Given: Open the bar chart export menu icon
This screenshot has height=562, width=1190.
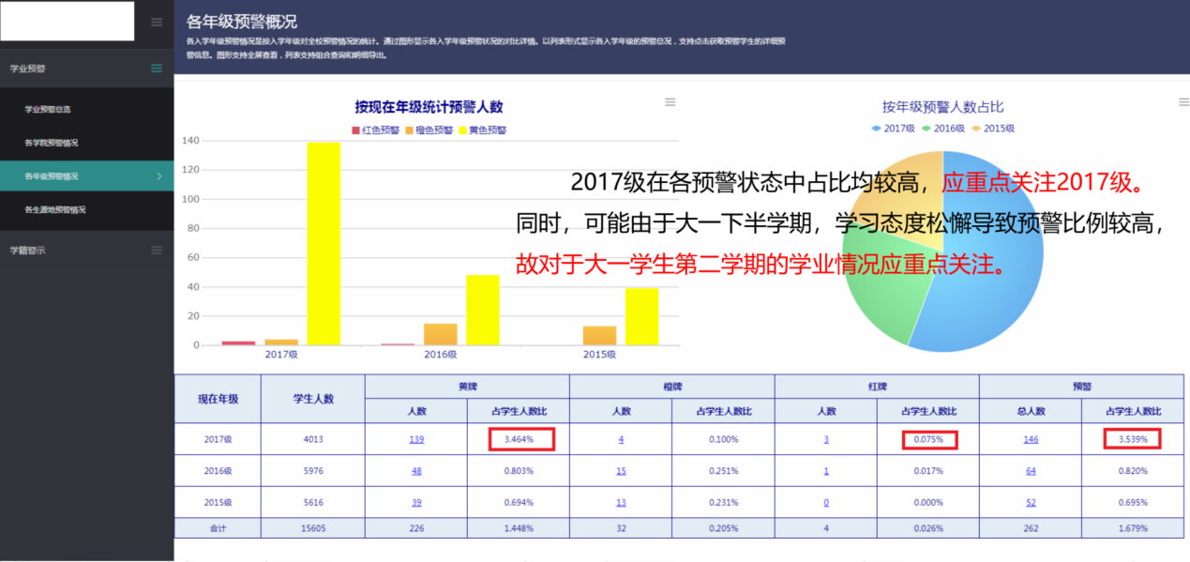Looking at the screenshot, I should tap(670, 102).
